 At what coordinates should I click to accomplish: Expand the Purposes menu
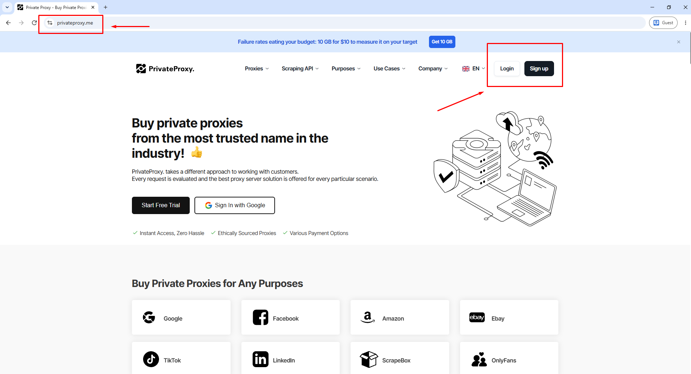pos(346,69)
